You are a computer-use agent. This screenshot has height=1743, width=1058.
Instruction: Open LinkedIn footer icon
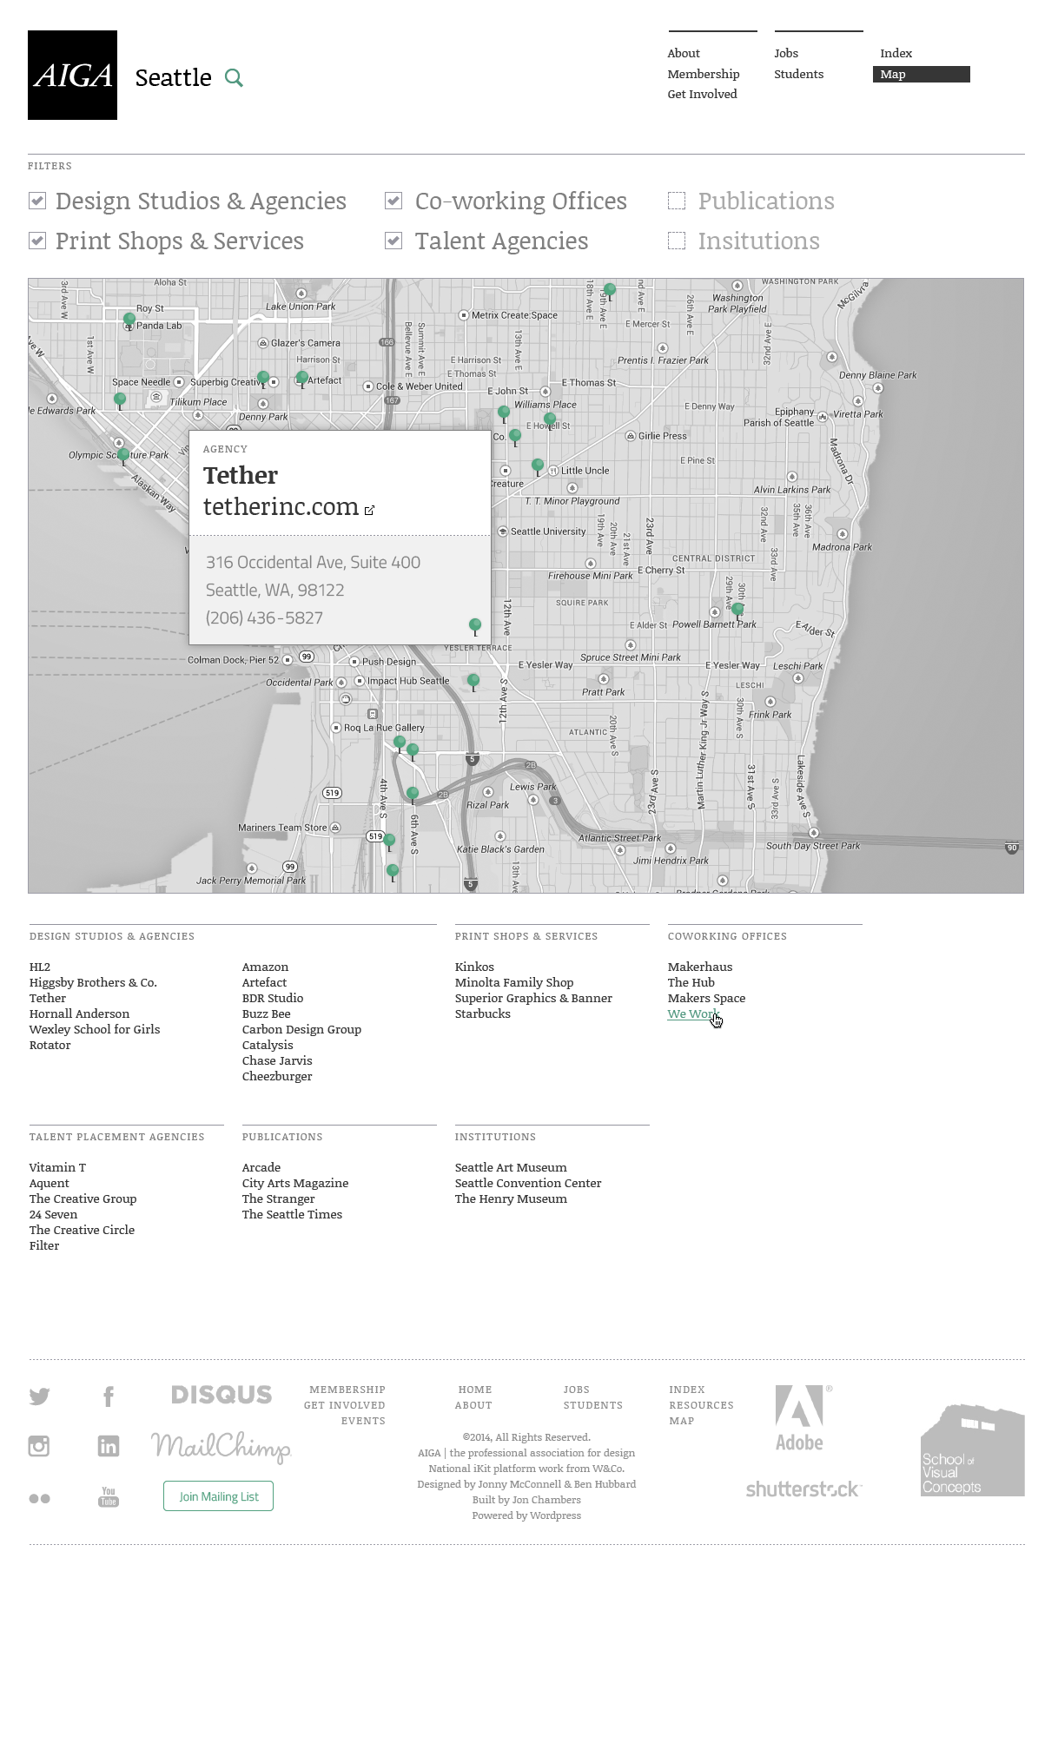click(x=109, y=1445)
